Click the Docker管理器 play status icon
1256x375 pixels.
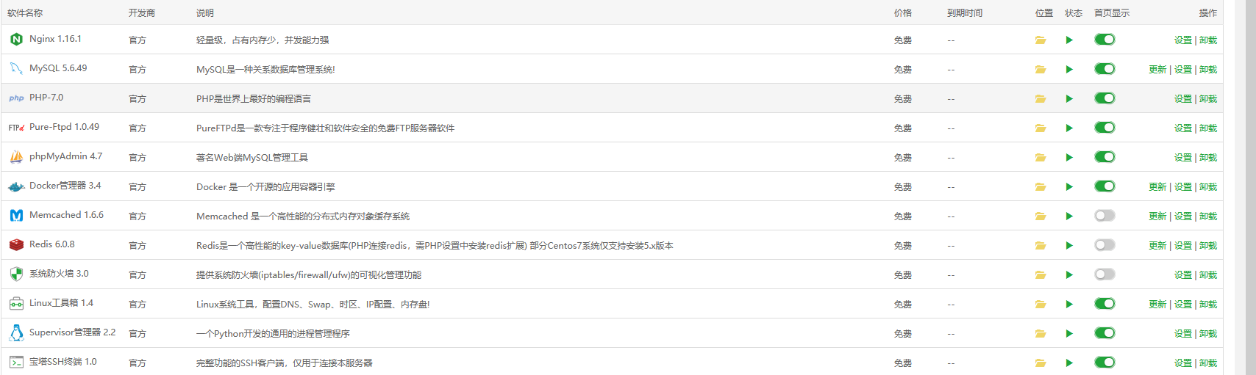tap(1069, 186)
